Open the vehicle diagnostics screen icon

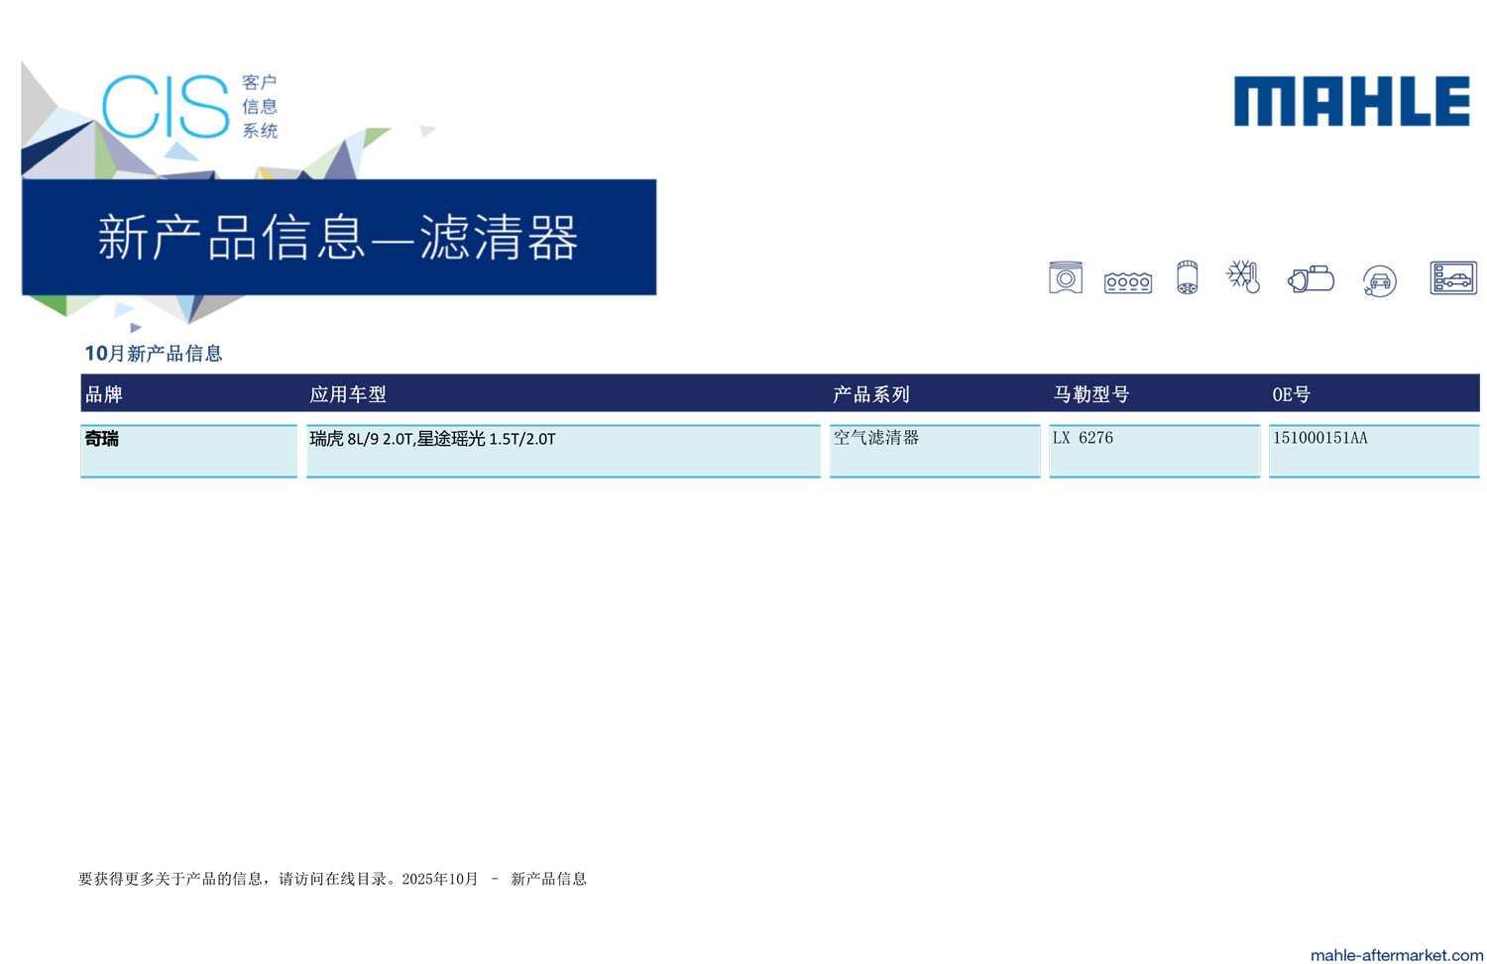(x=1452, y=278)
